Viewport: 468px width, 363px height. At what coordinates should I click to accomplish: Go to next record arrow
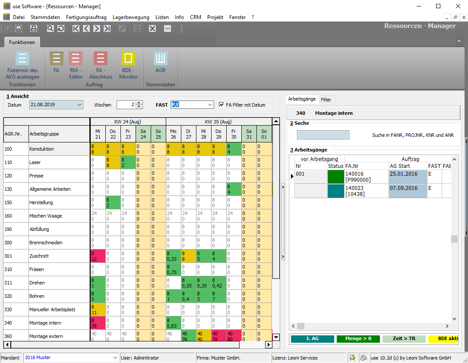97,28
